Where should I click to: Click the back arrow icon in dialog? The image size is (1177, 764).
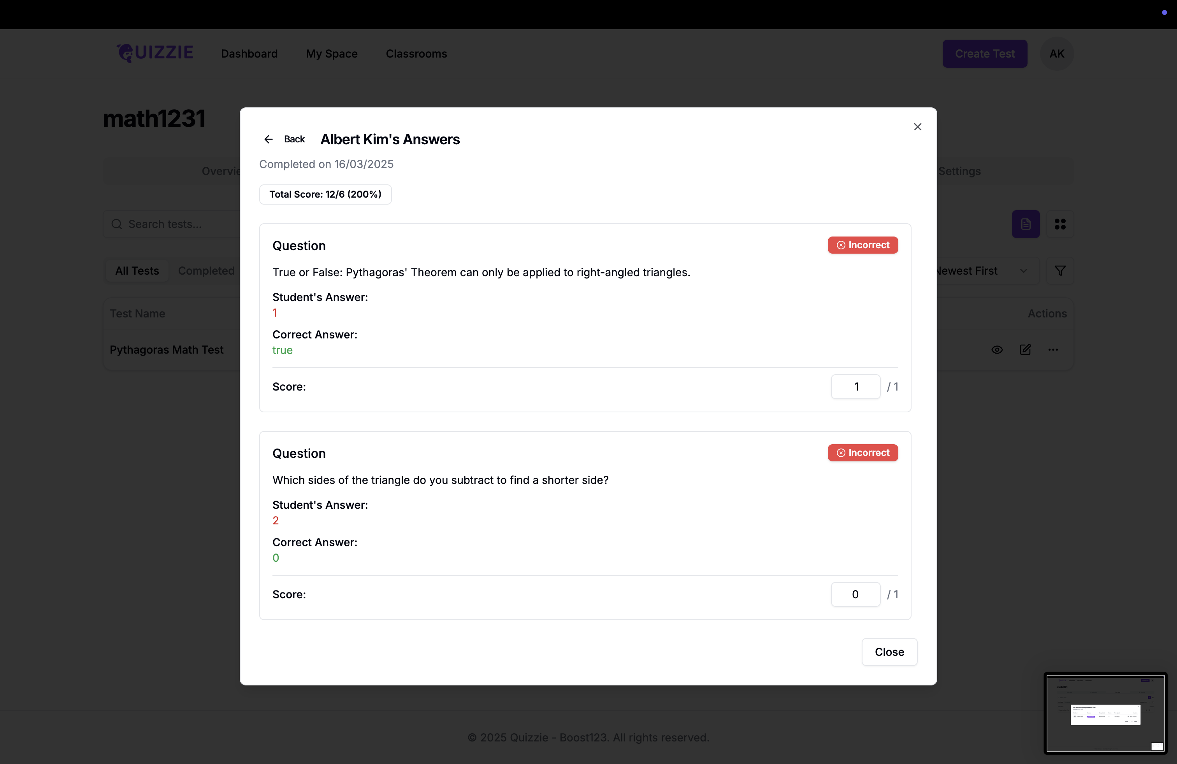pos(269,139)
